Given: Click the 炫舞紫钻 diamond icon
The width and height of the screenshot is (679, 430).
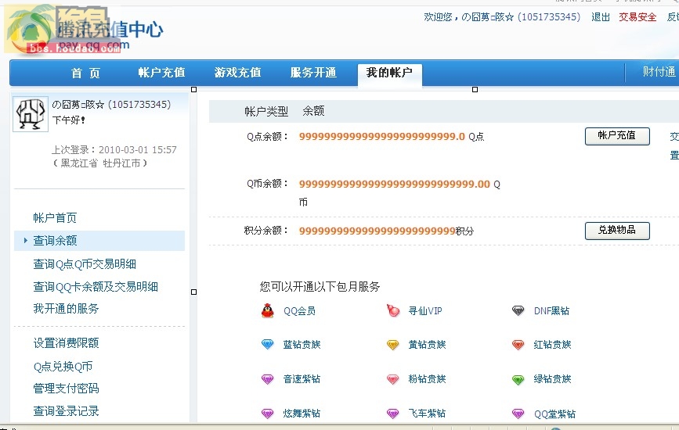Looking at the screenshot, I should [x=268, y=413].
